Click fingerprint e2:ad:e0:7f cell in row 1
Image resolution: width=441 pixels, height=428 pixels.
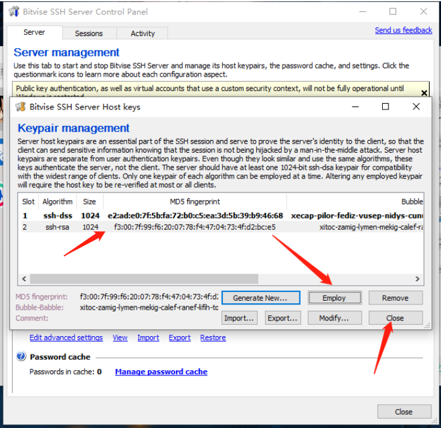click(195, 215)
